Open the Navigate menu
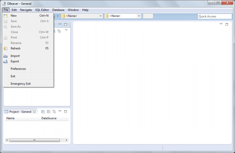The image size is (235, 153). (26, 10)
